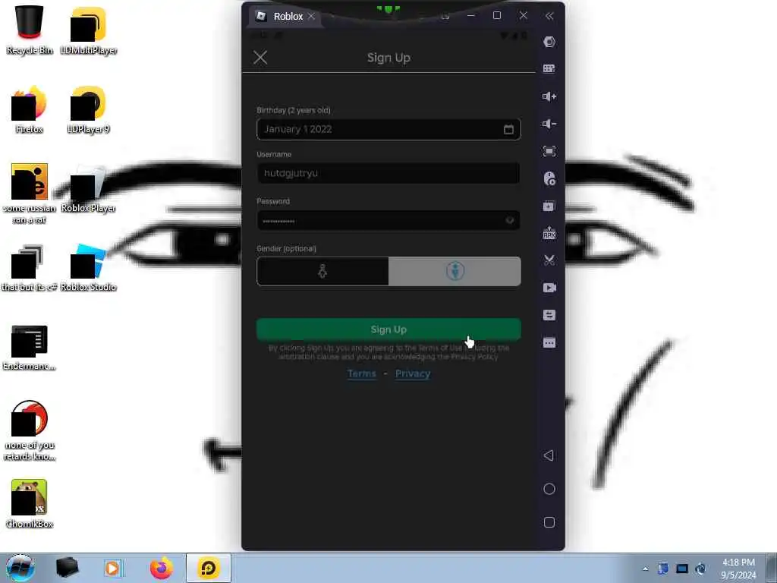This screenshot has height=583, width=777.
Task: Open the Terms link
Action: (362, 373)
